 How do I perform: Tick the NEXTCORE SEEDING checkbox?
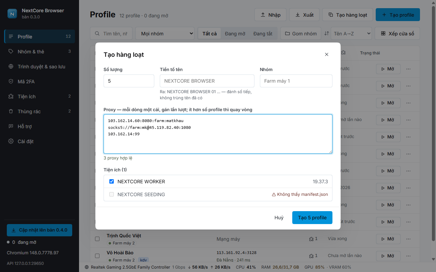(111, 194)
